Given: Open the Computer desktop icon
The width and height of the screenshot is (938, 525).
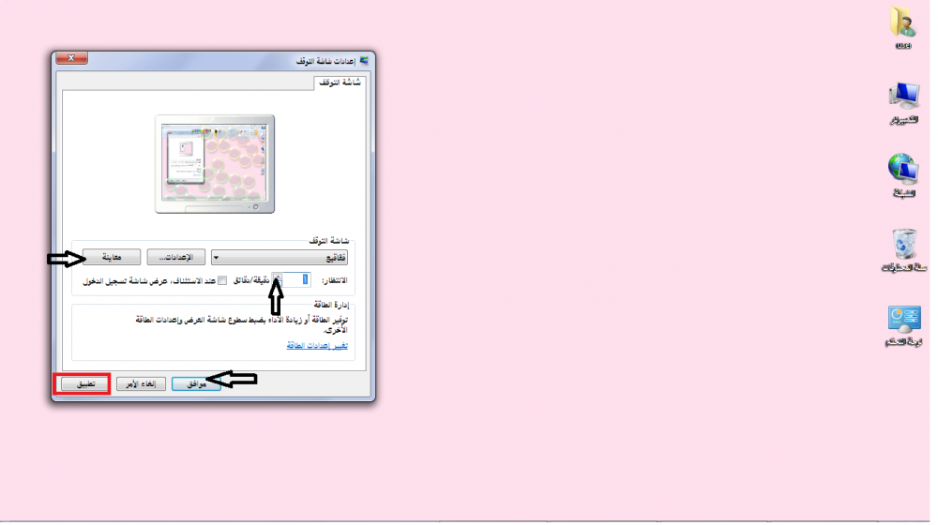Looking at the screenshot, I should [903, 99].
